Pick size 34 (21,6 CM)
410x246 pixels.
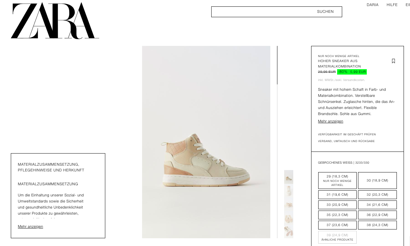point(377,205)
